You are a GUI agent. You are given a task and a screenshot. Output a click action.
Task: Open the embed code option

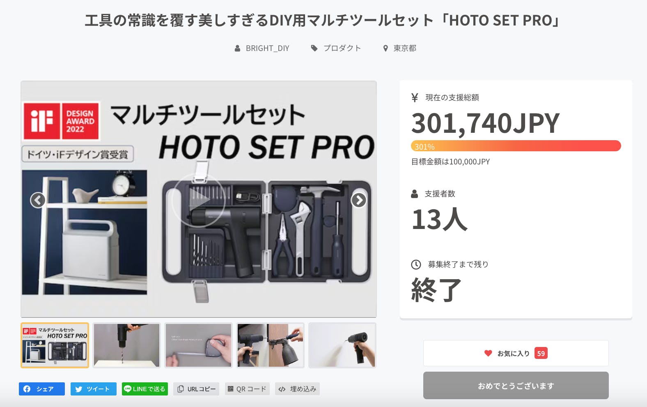(x=297, y=389)
